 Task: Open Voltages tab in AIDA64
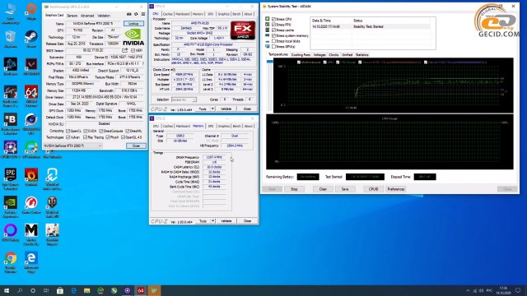[x=319, y=55]
